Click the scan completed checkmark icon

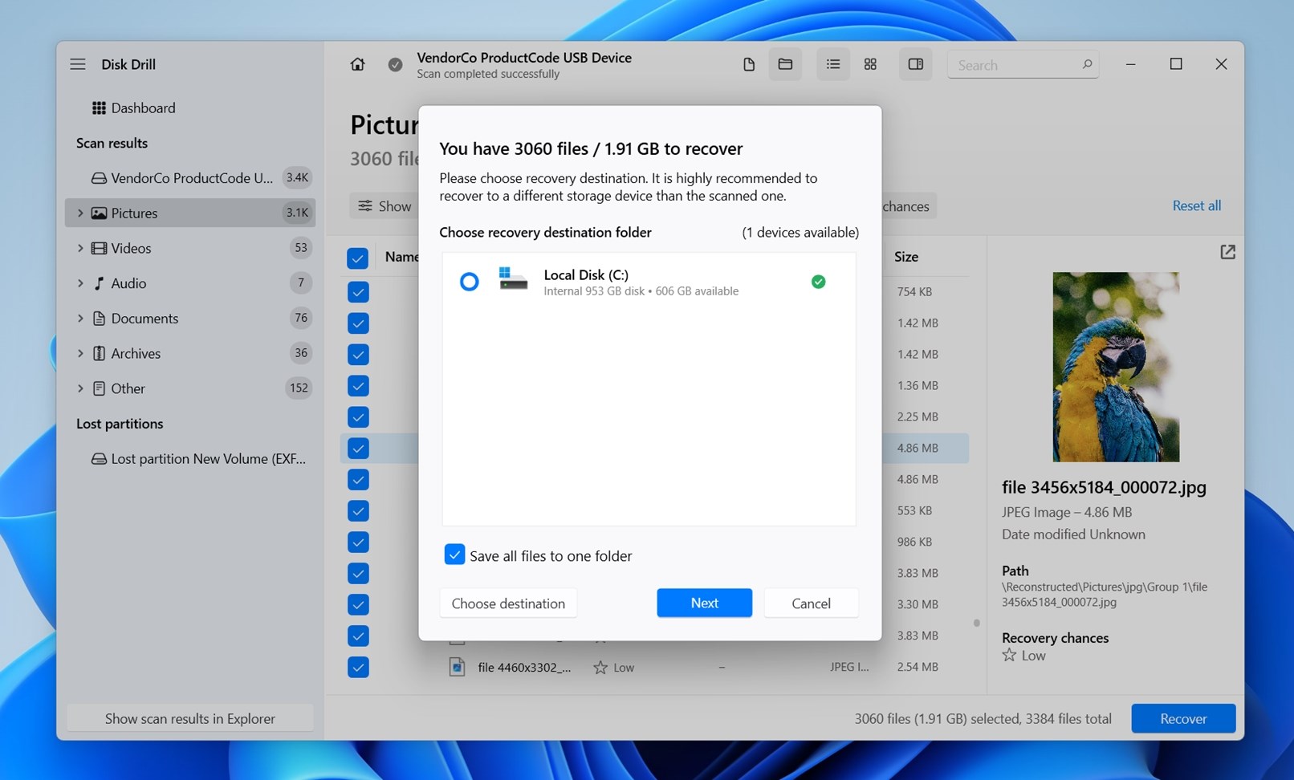pos(395,64)
